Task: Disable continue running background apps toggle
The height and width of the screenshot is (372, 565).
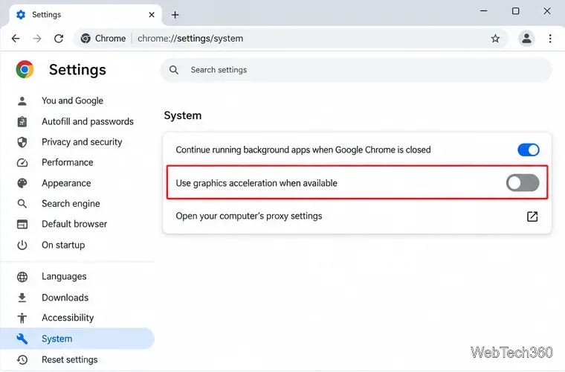Action: click(529, 150)
